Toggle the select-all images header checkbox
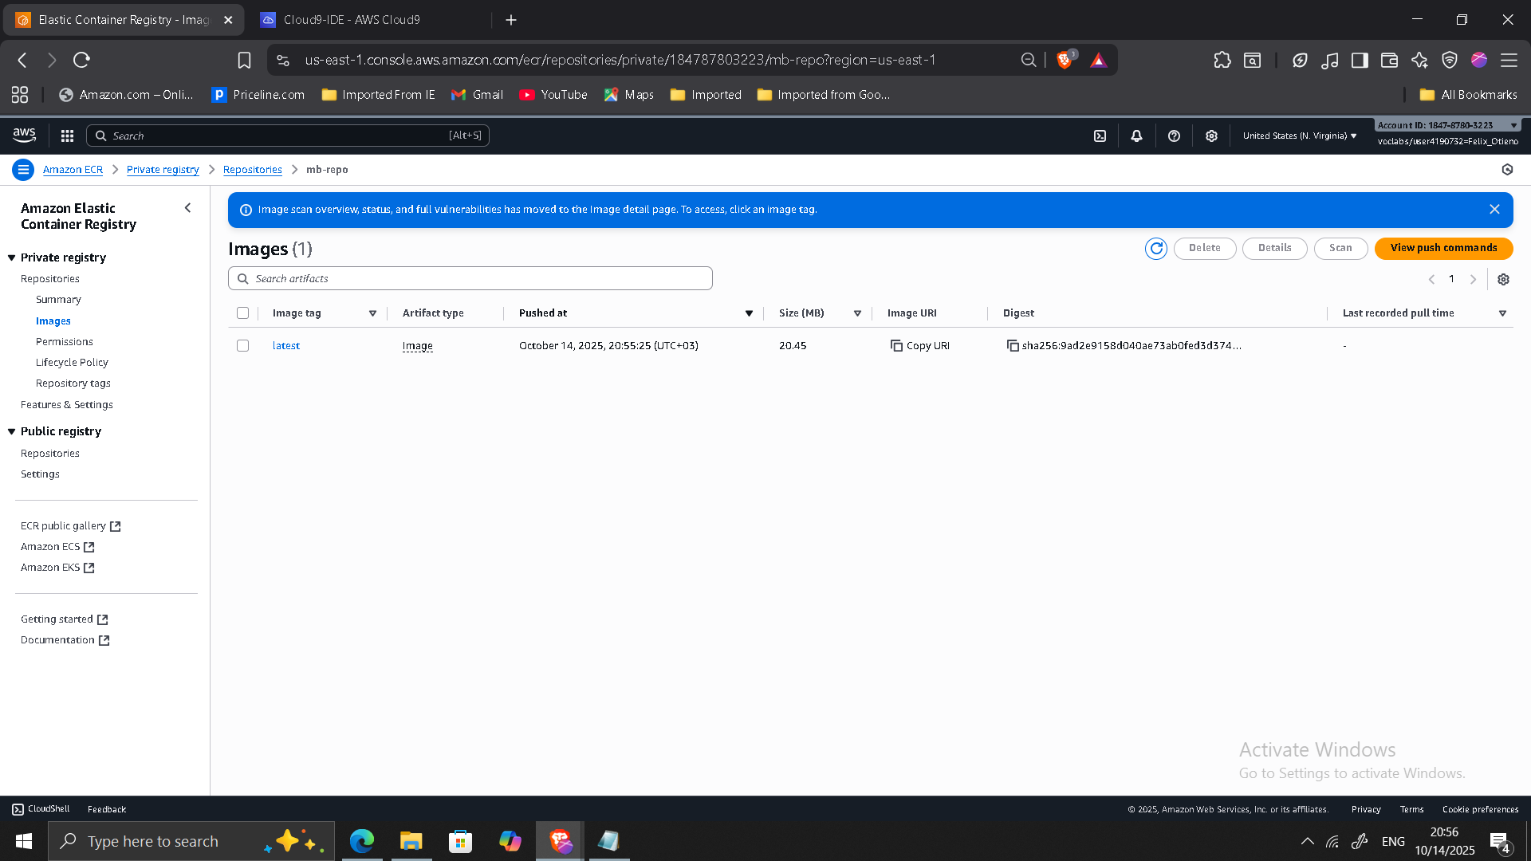Image resolution: width=1531 pixels, height=861 pixels. [243, 313]
